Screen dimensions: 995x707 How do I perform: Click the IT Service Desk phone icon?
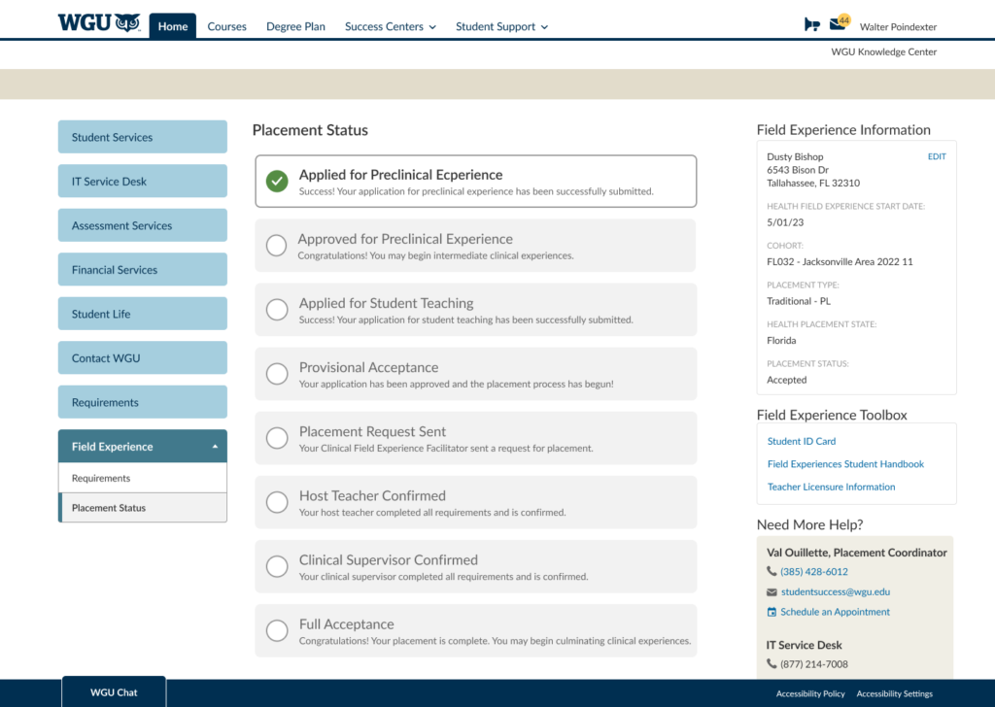772,665
